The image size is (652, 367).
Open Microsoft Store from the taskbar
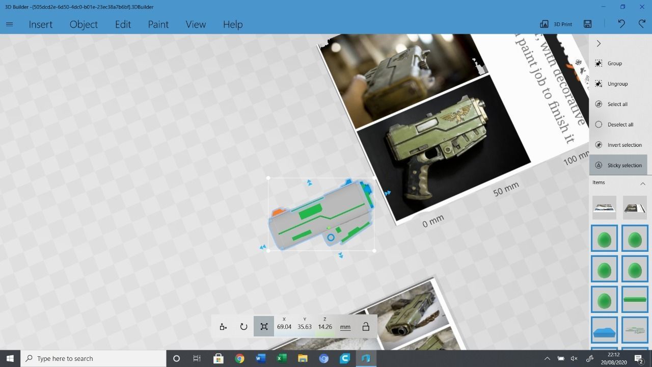pos(218,358)
